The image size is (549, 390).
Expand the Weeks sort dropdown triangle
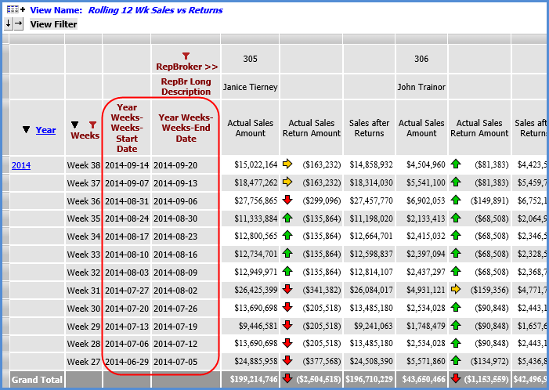(x=75, y=124)
